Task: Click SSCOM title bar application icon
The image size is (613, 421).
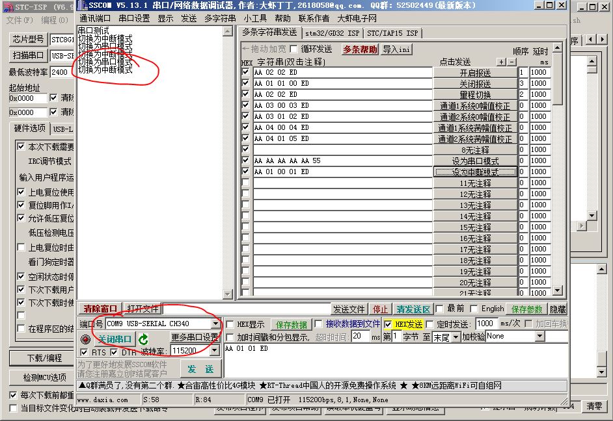Action: (82, 5)
